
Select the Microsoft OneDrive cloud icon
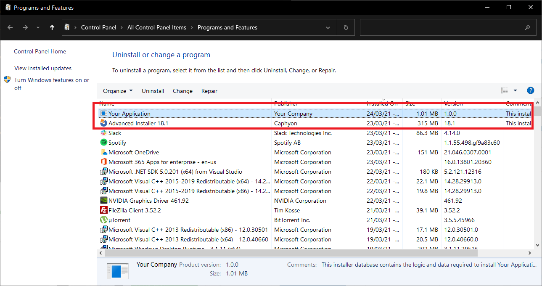(x=103, y=152)
